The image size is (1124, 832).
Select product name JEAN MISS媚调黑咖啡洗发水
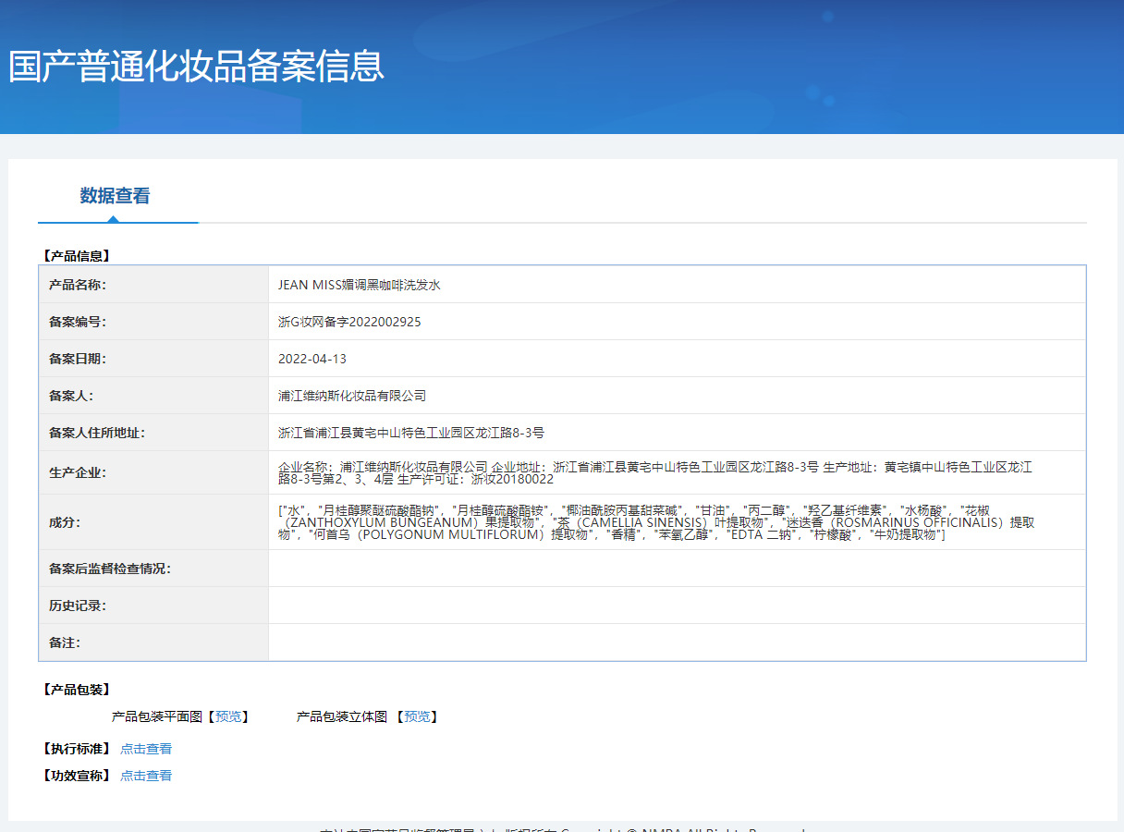pyautogui.click(x=360, y=285)
